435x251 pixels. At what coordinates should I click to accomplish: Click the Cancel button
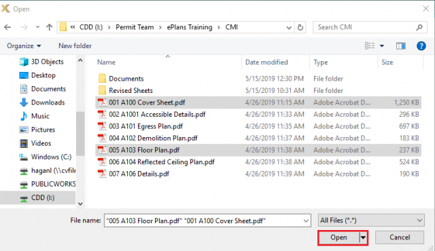coord(400,237)
